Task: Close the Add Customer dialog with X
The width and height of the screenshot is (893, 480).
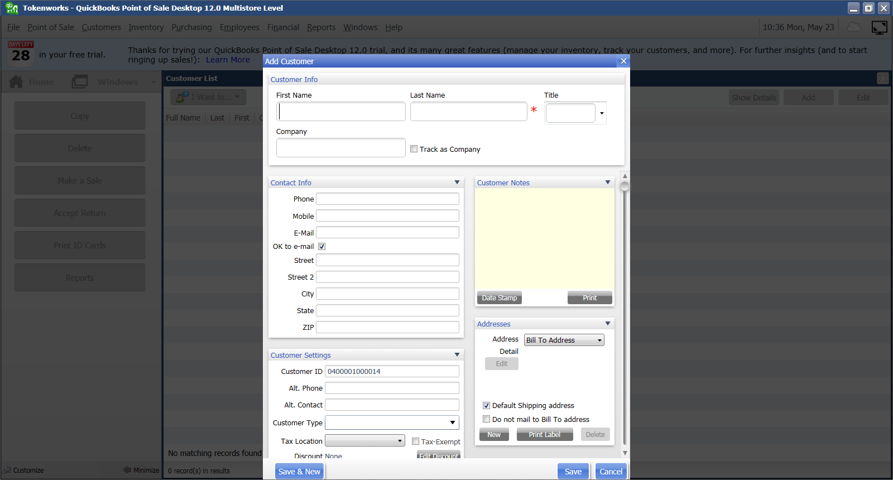Action: tap(623, 61)
